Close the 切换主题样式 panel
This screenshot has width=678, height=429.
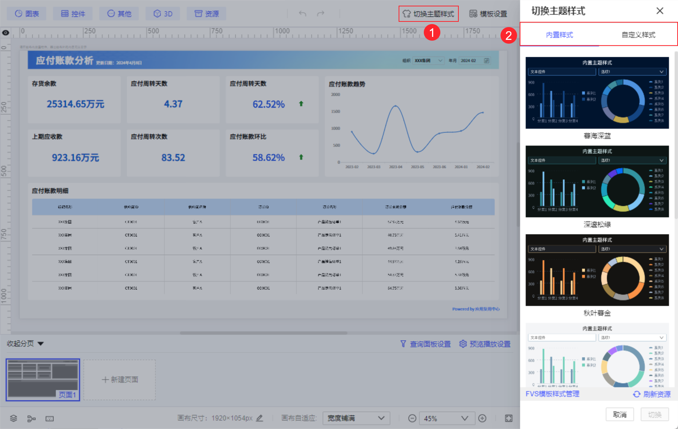660,11
